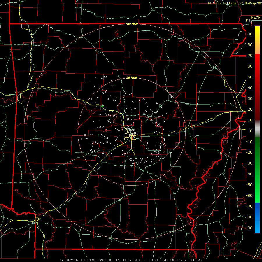Image resolution: width=262 pixels, height=262 pixels.
Task: Click the NEXR label above the scale
Action: point(256,17)
